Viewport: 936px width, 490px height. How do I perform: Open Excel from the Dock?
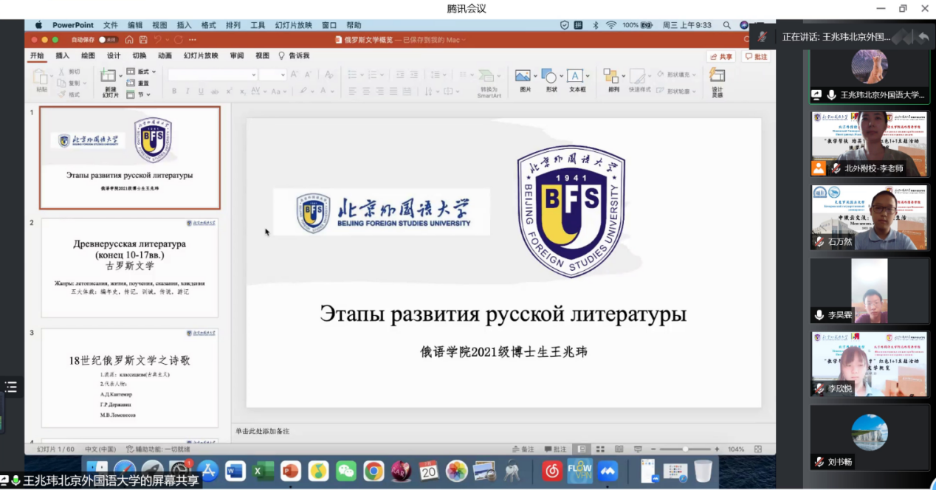click(x=262, y=471)
